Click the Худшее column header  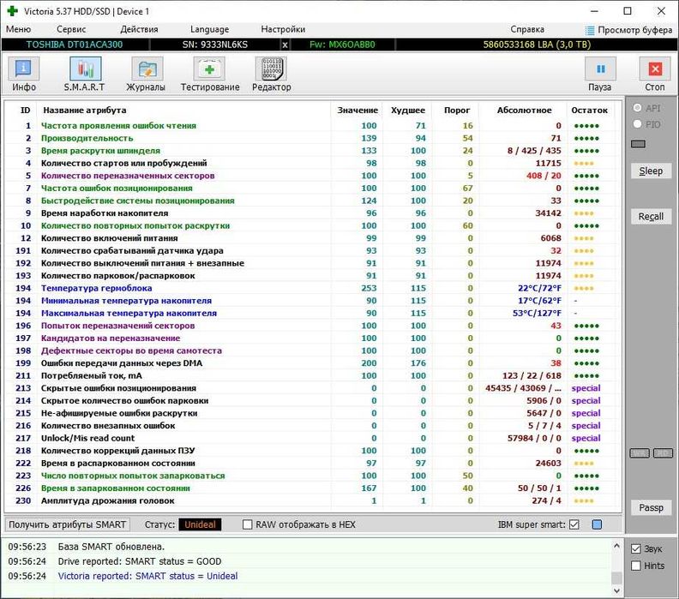pyautogui.click(x=408, y=111)
